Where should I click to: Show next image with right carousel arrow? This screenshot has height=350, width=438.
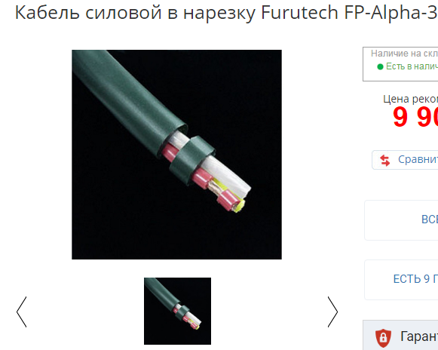point(332,312)
